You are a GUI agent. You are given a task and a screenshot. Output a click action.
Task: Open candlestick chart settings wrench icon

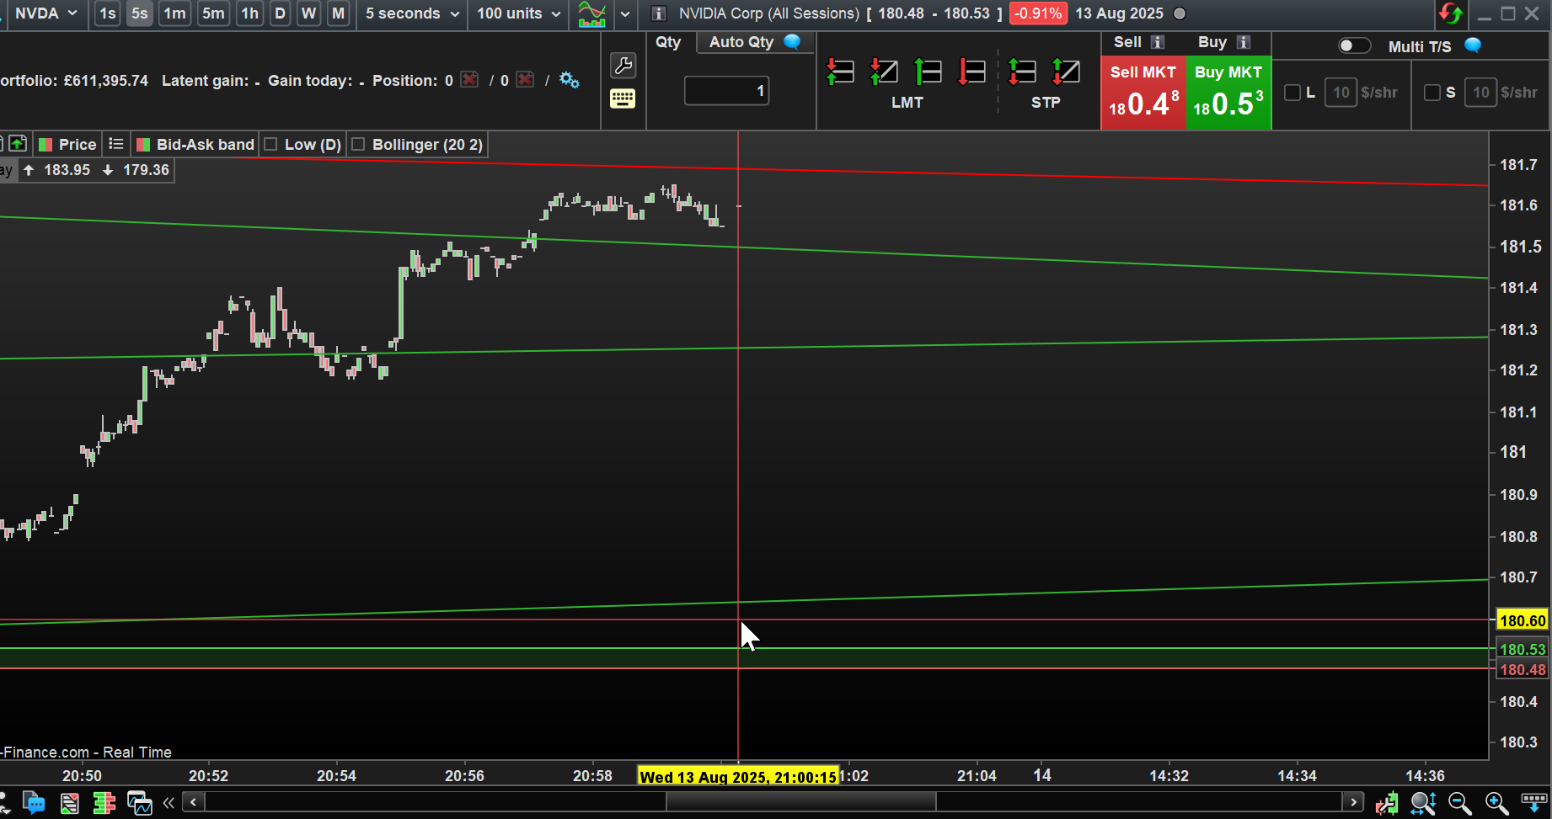[x=1387, y=803]
